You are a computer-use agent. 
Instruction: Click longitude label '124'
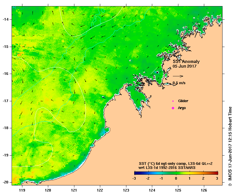[x=152, y=190]
